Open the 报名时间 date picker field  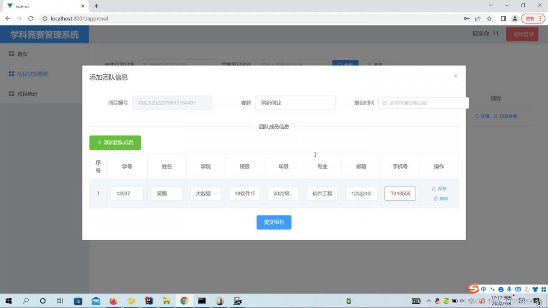(423, 103)
